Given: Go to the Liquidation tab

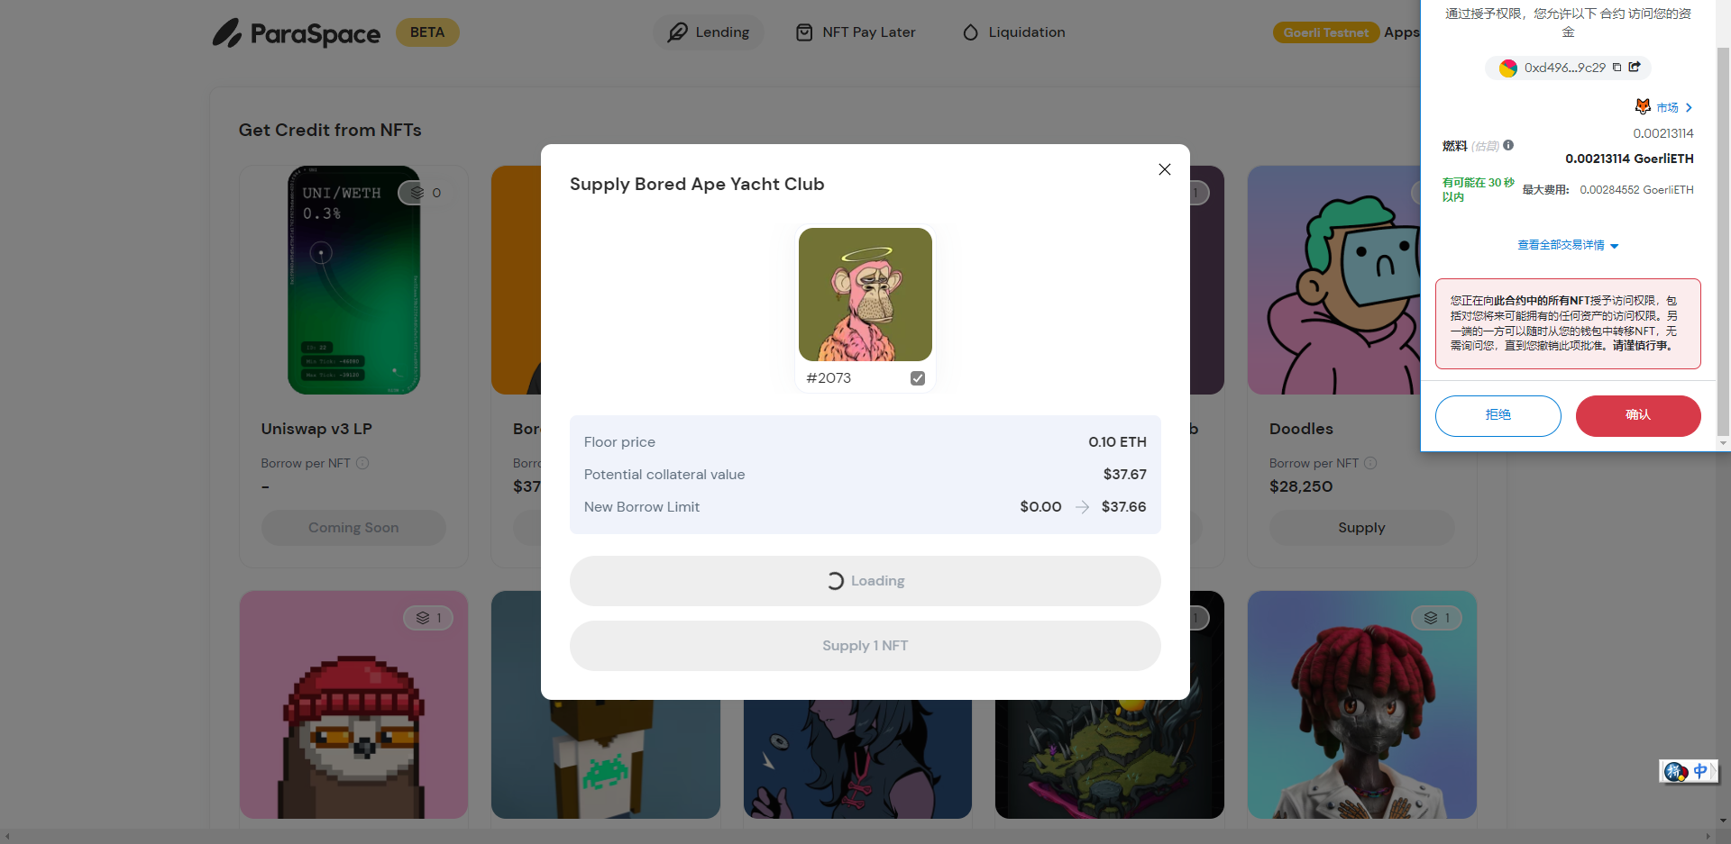Looking at the screenshot, I should [x=1014, y=32].
